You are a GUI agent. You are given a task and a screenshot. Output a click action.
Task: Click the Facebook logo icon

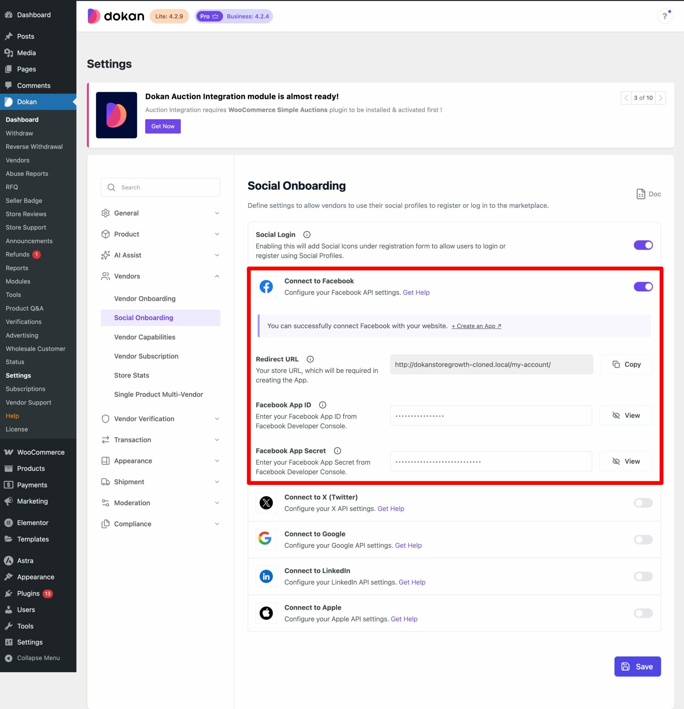266,287
